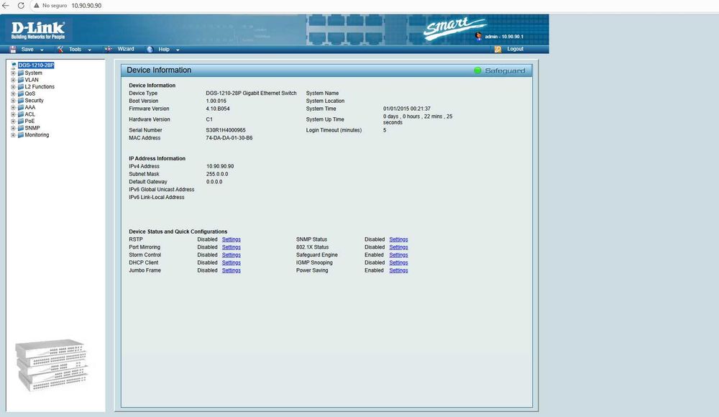The width and height of the screenshot is (719, 417).
Task: Open the Save menu
Action: pos(27,49)
